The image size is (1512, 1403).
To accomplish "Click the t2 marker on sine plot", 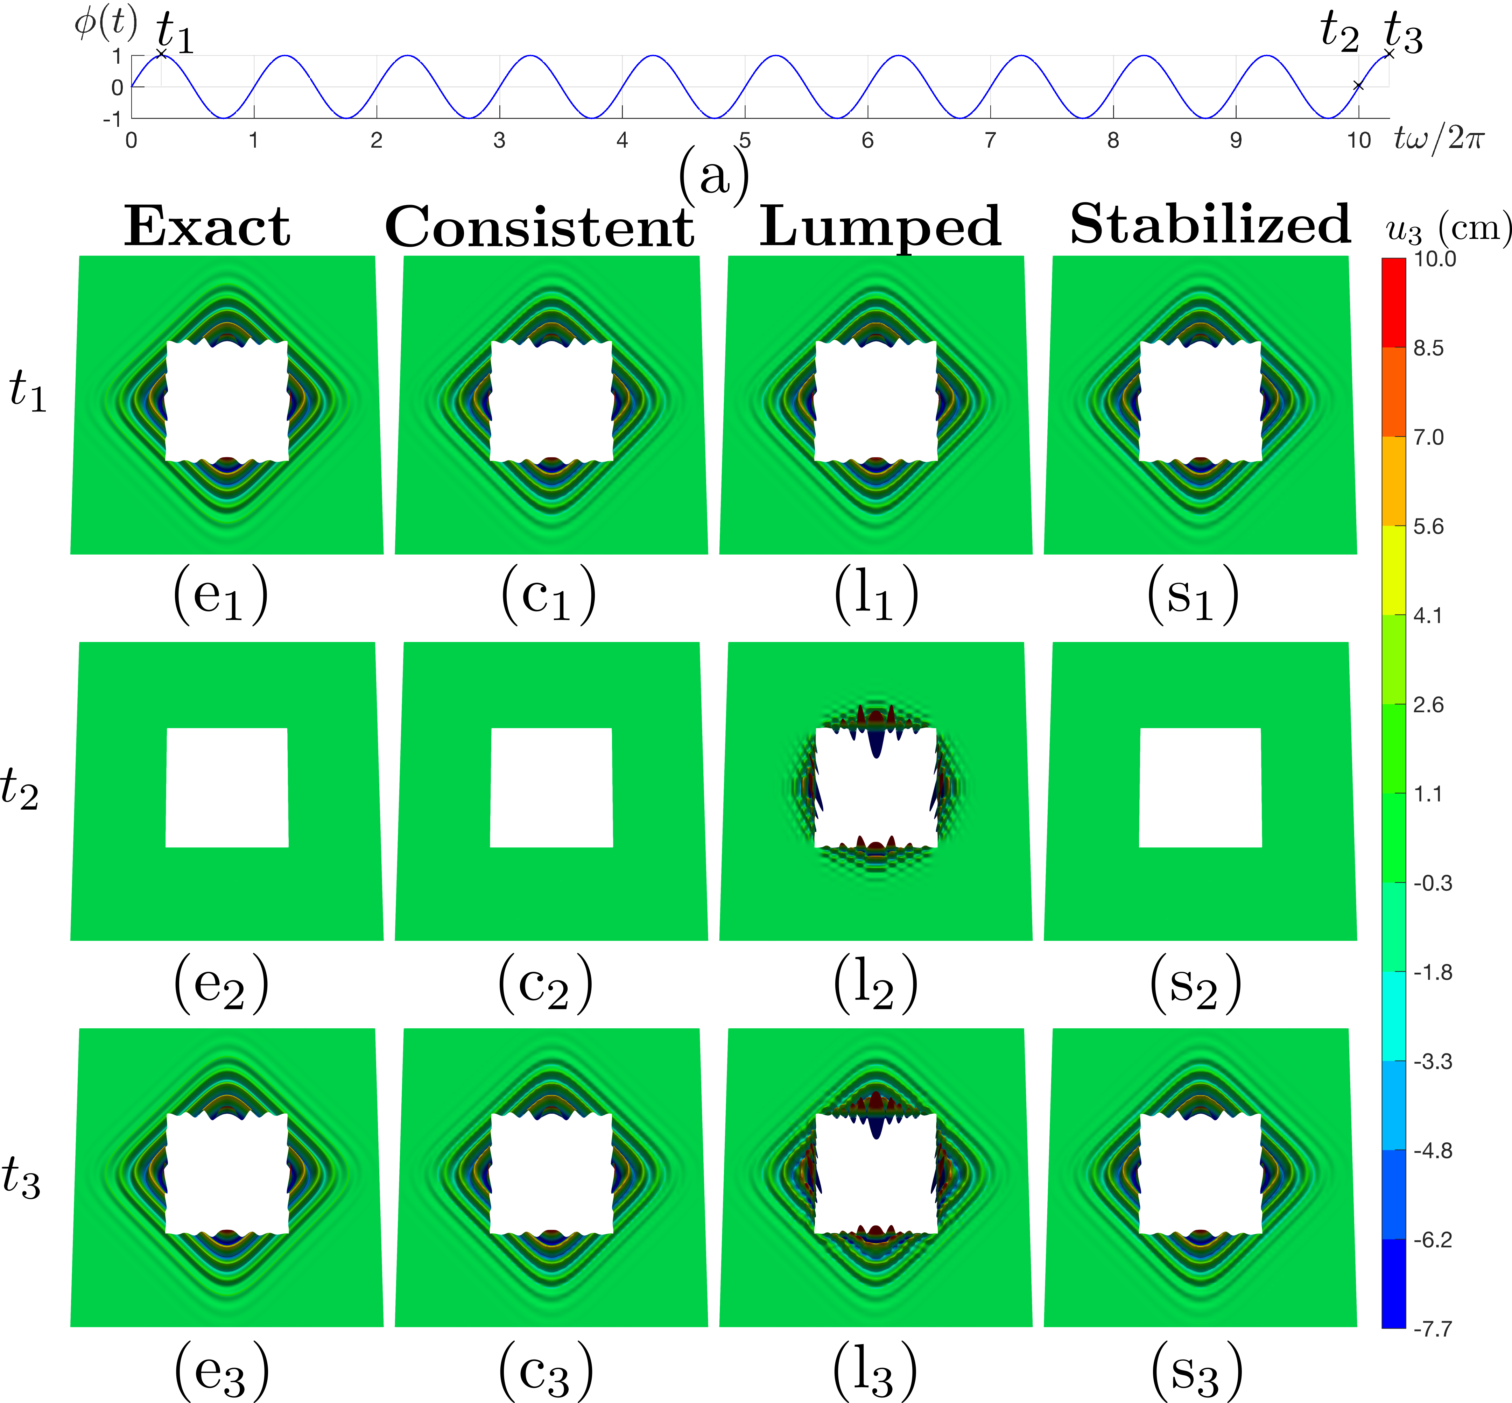I will point(1359,86).
